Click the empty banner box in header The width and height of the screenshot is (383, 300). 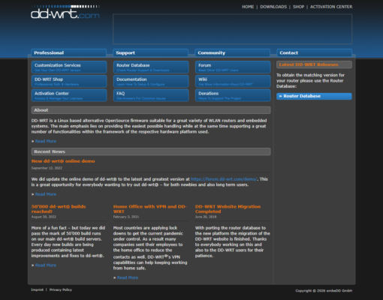click(232, 29)
